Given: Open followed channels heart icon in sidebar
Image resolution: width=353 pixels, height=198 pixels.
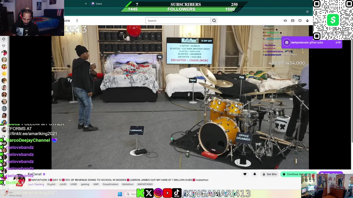Looking at the screenshot, I should (x=4, y=46).
